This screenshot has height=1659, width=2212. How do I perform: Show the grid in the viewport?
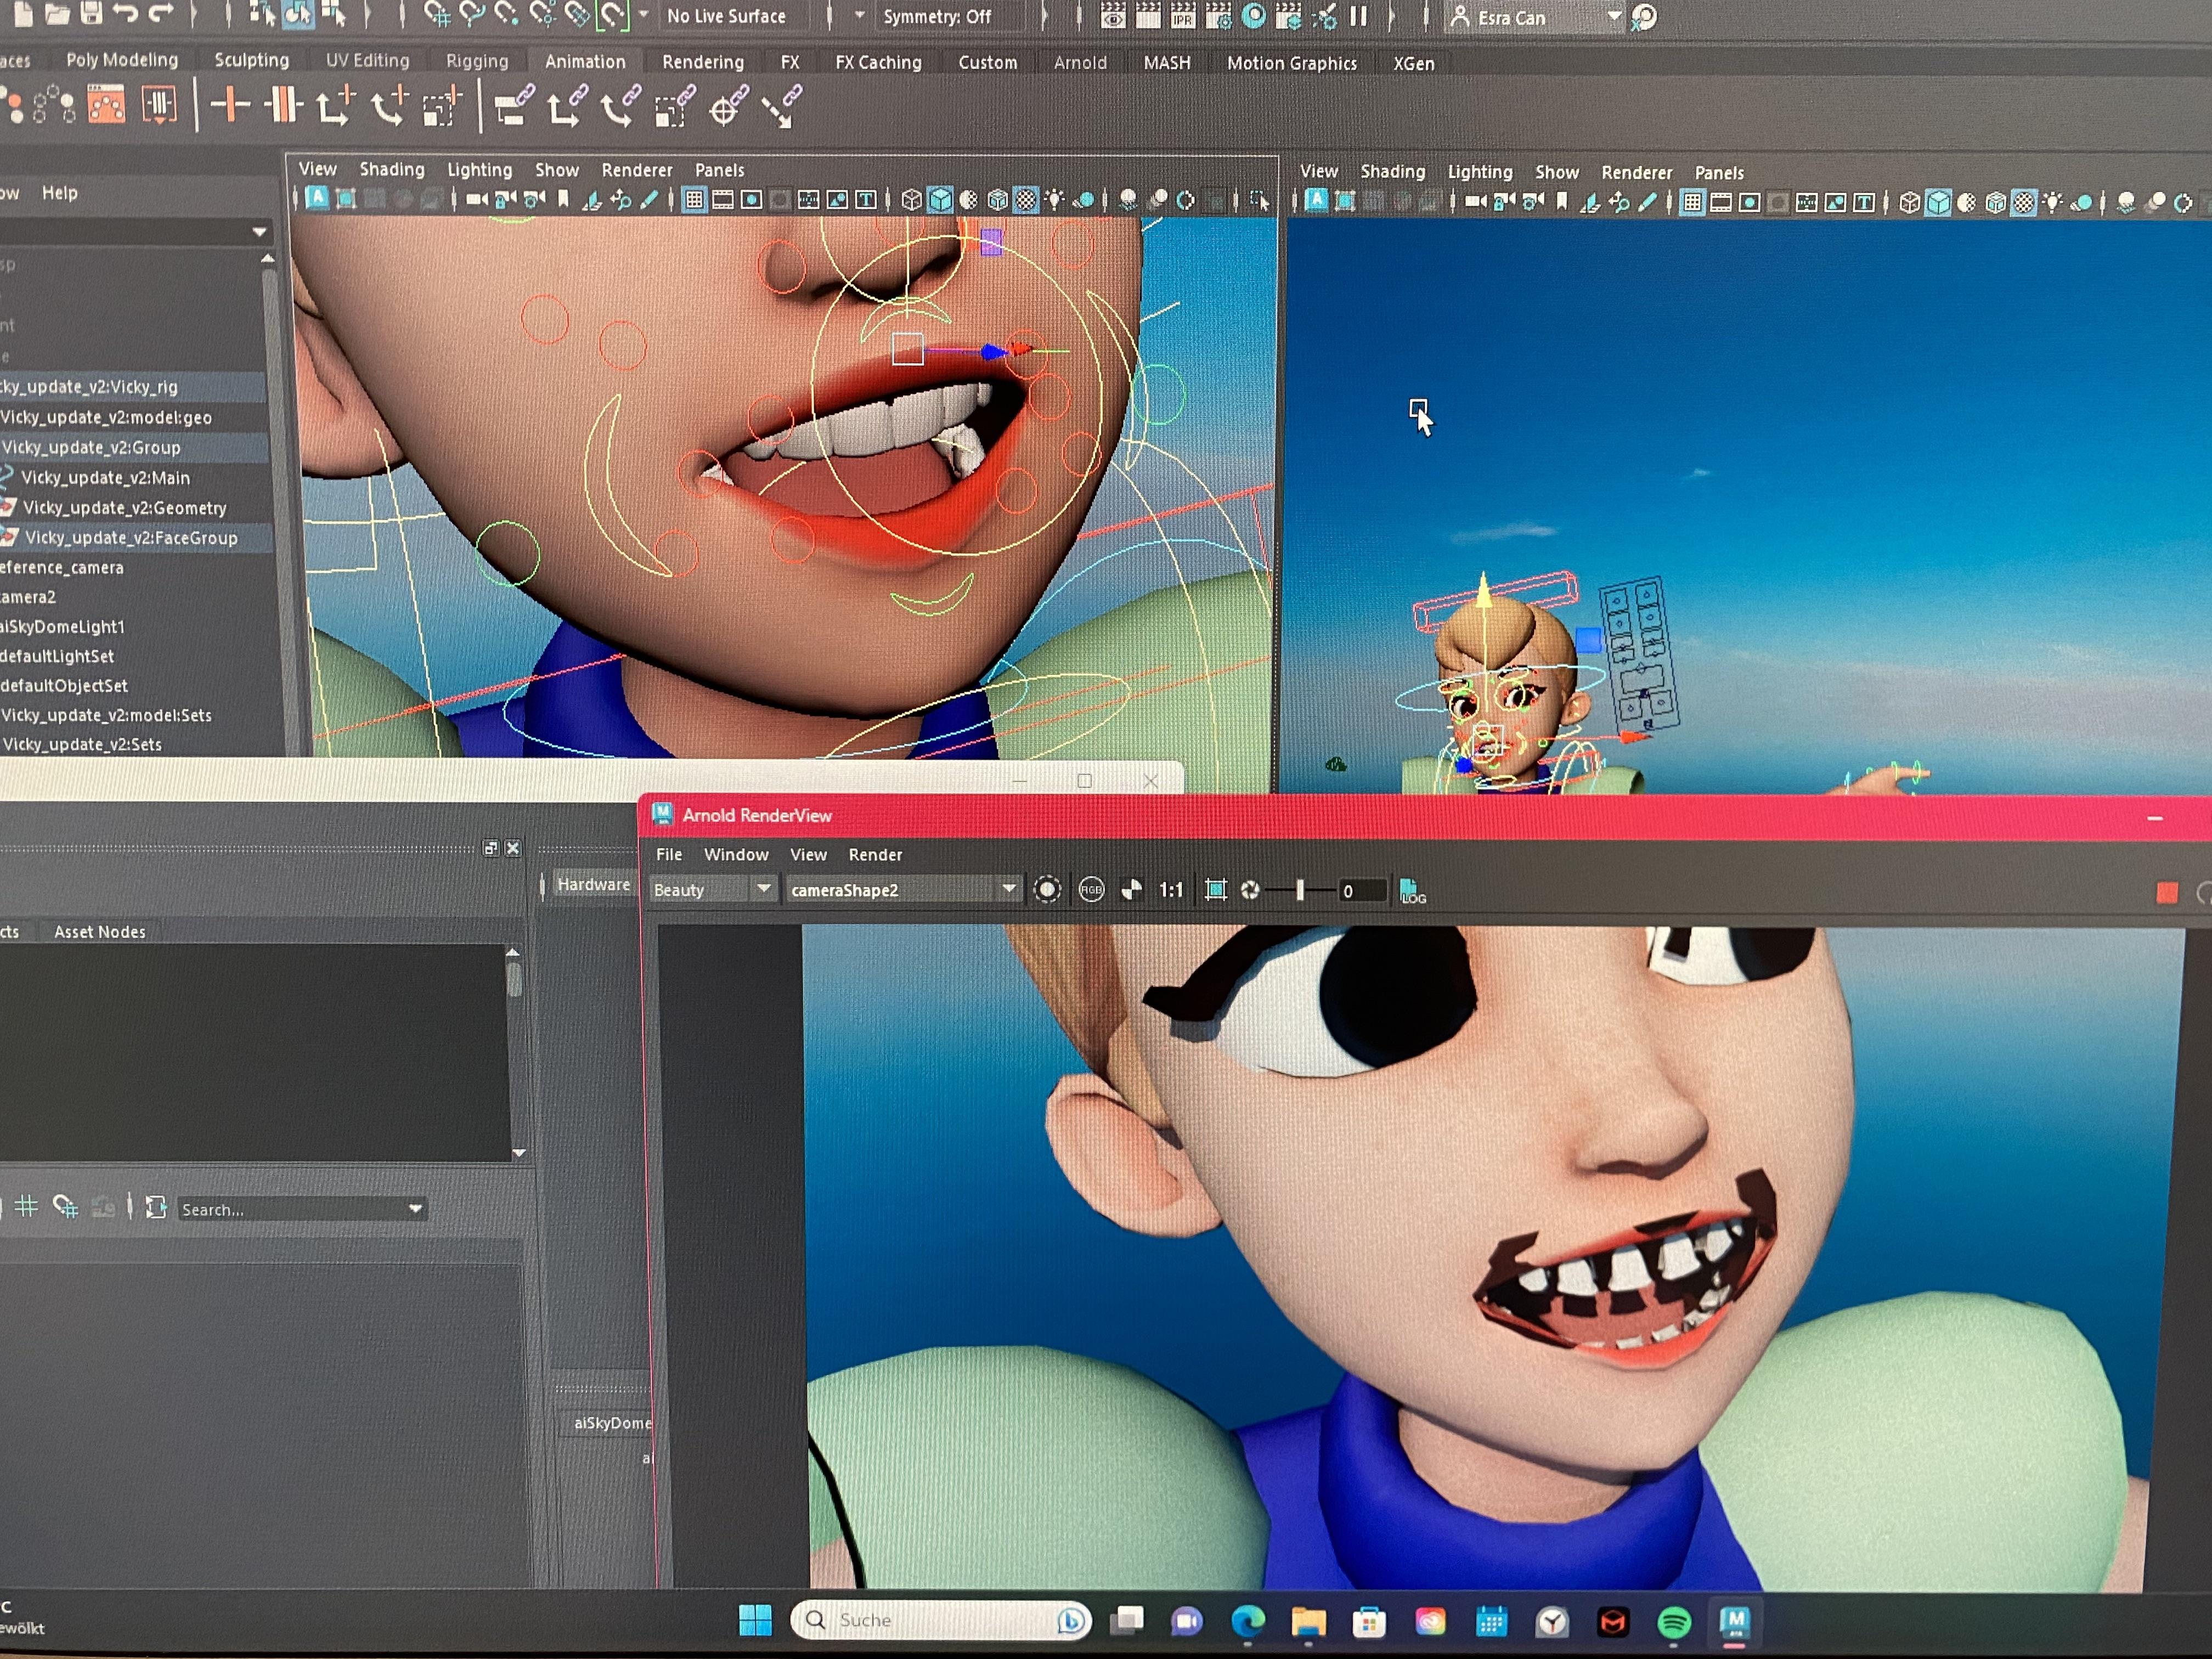[x=695, y=200]
